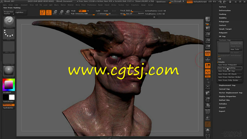Toggle Transp transparency button
Viewport: 247px width, 139px height.
(207, 118)
